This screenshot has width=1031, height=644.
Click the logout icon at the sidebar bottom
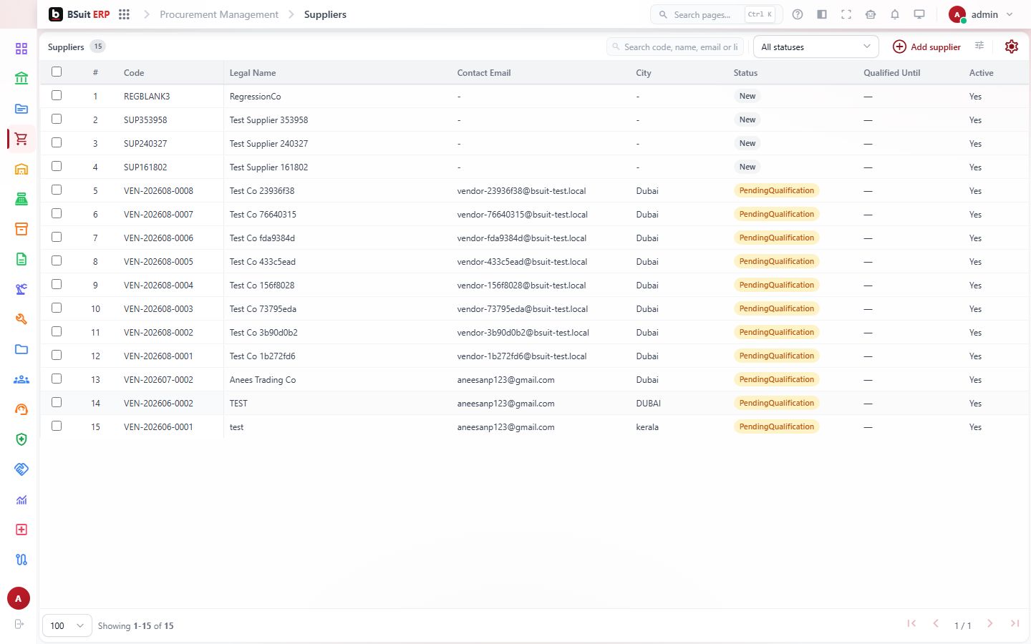coord(19,624)
